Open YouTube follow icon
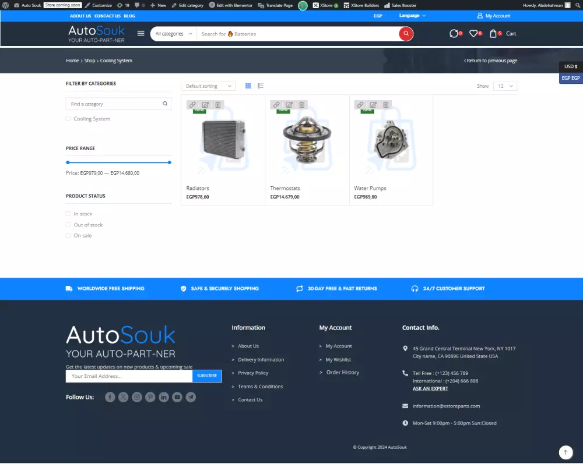 tap(177, 397)
